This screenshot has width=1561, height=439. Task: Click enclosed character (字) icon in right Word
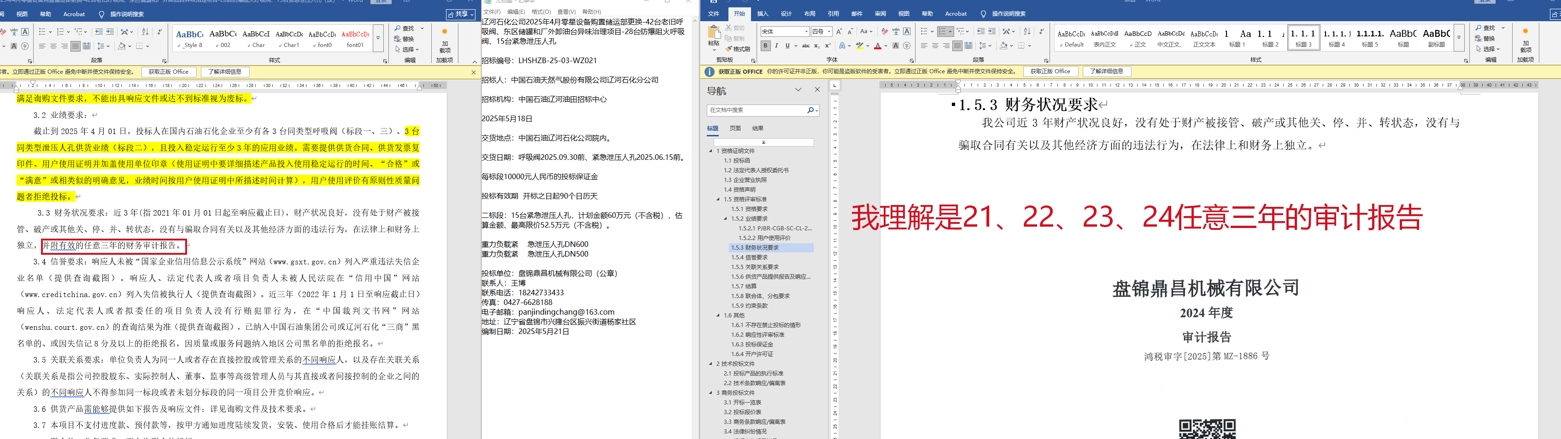(907, 46)
